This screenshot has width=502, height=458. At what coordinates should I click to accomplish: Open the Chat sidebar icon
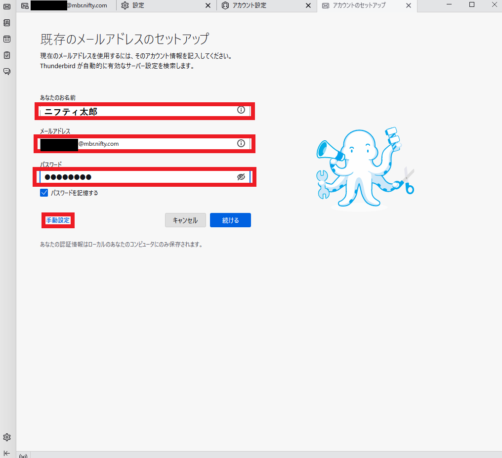[x=7, y=72]
